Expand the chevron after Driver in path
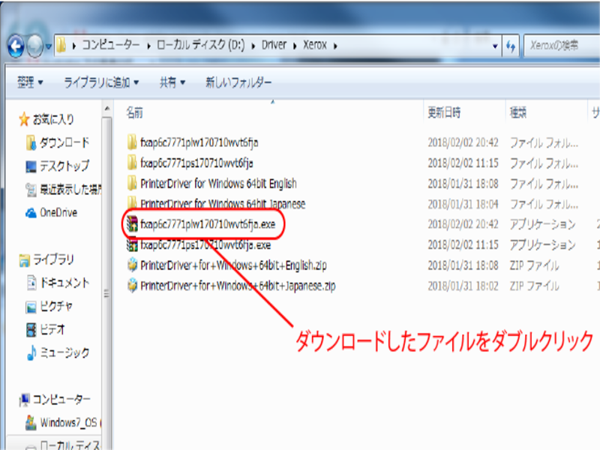 [295, 46]
